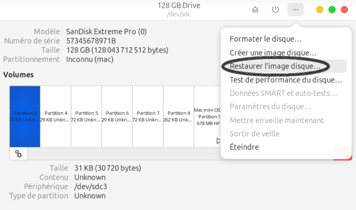Screen dimensions: 356x210
Task: Minimize window with the yellow button
Action: (319, 10)
